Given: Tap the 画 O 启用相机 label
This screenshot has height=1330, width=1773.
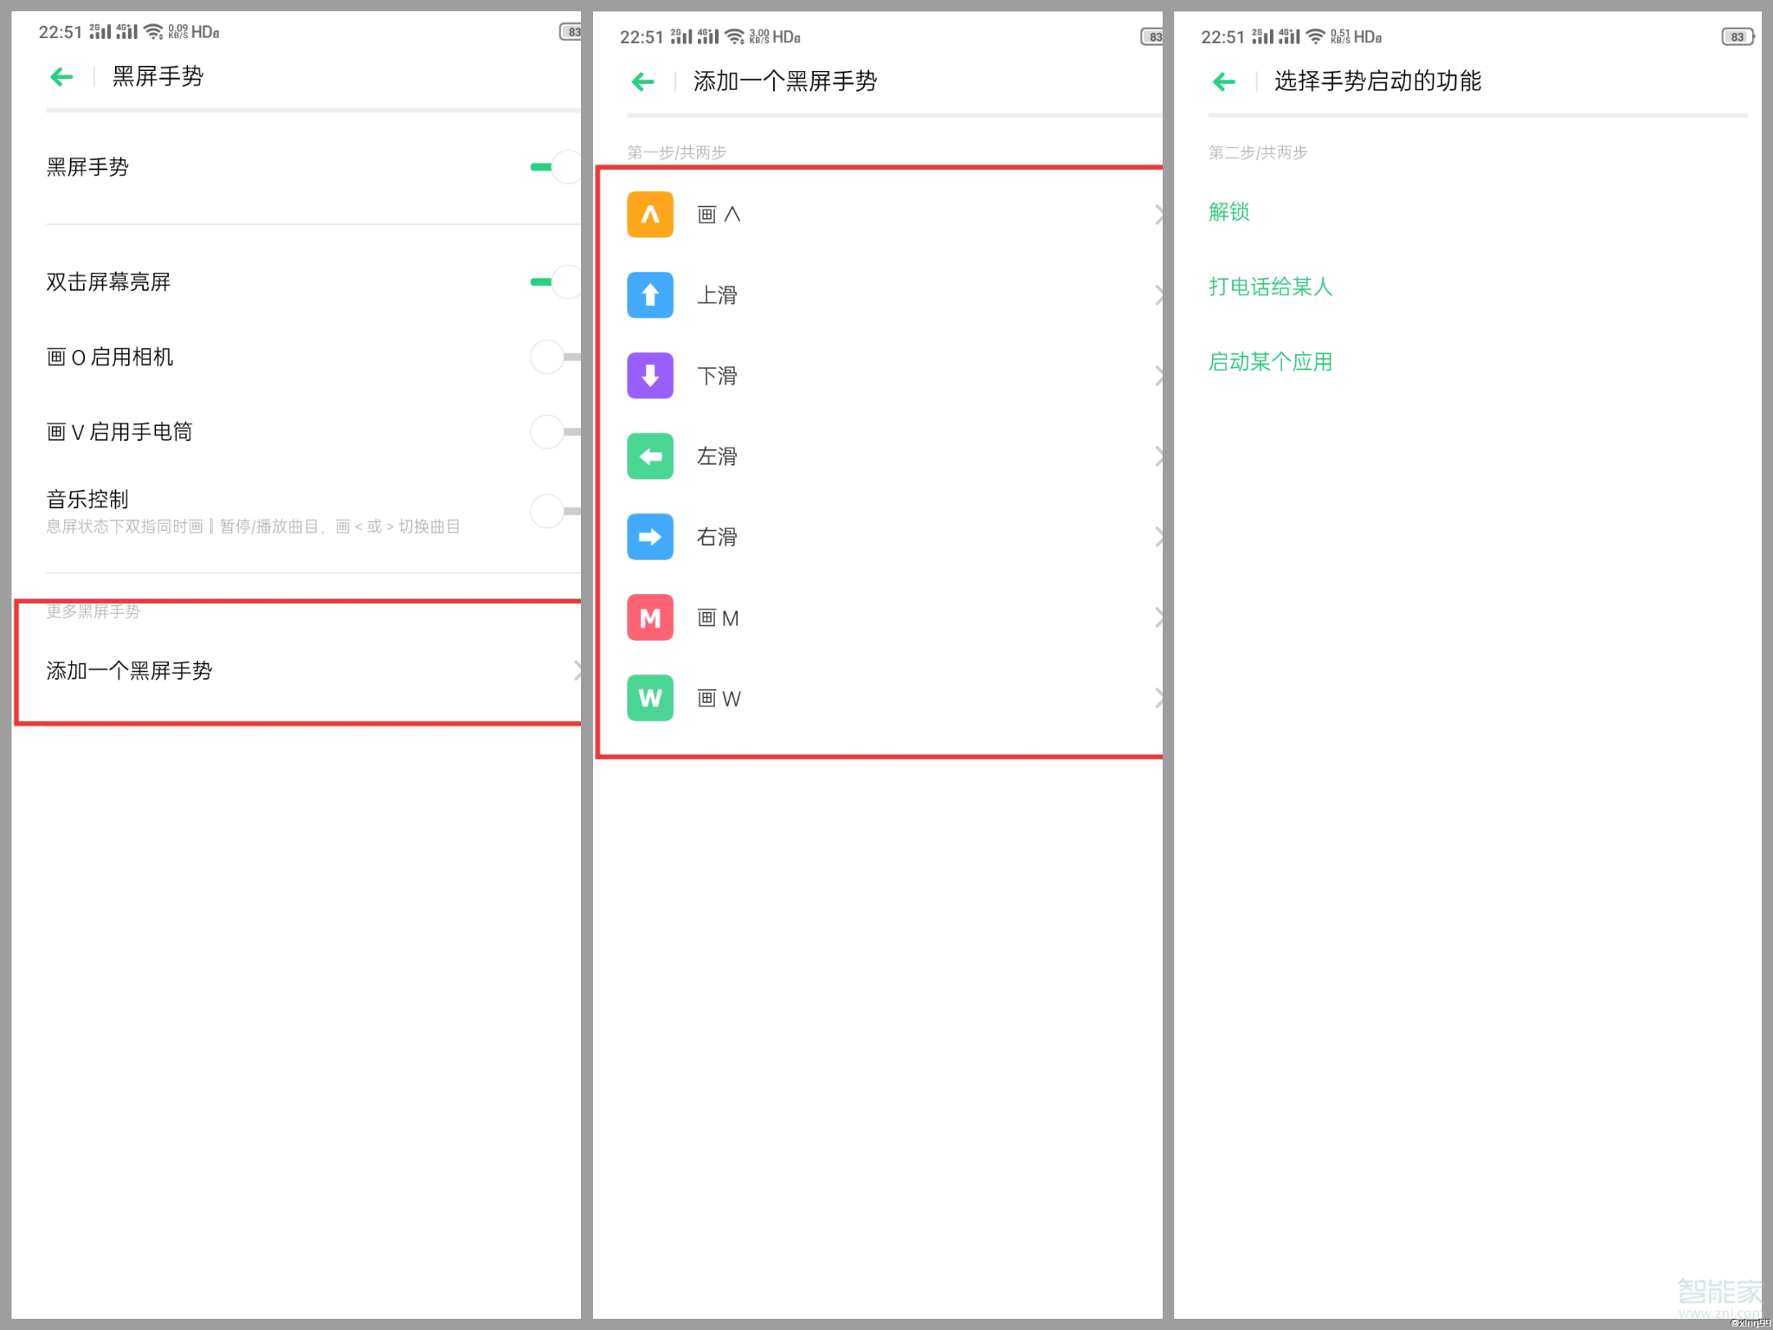Looking at the screenshot, I should click(110, 357).
